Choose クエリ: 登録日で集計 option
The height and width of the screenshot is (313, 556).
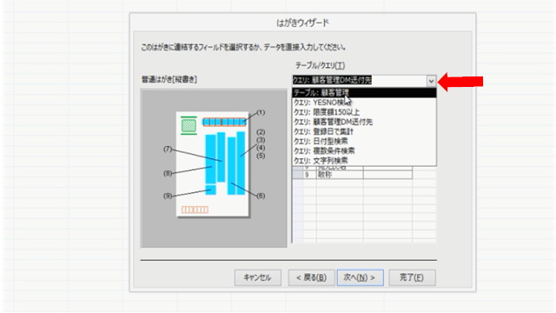364,131
